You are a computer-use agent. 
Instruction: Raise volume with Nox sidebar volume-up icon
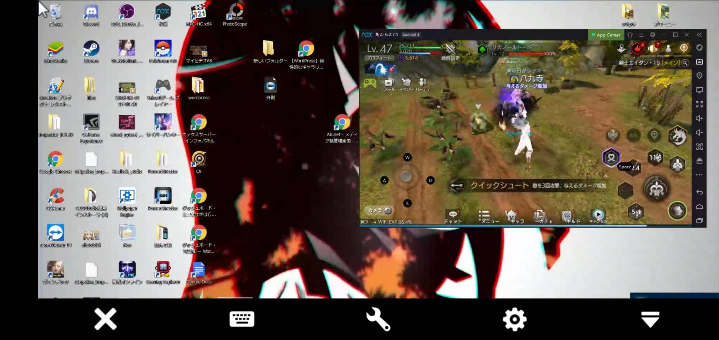pyautogui.click(x=699, y=118)
